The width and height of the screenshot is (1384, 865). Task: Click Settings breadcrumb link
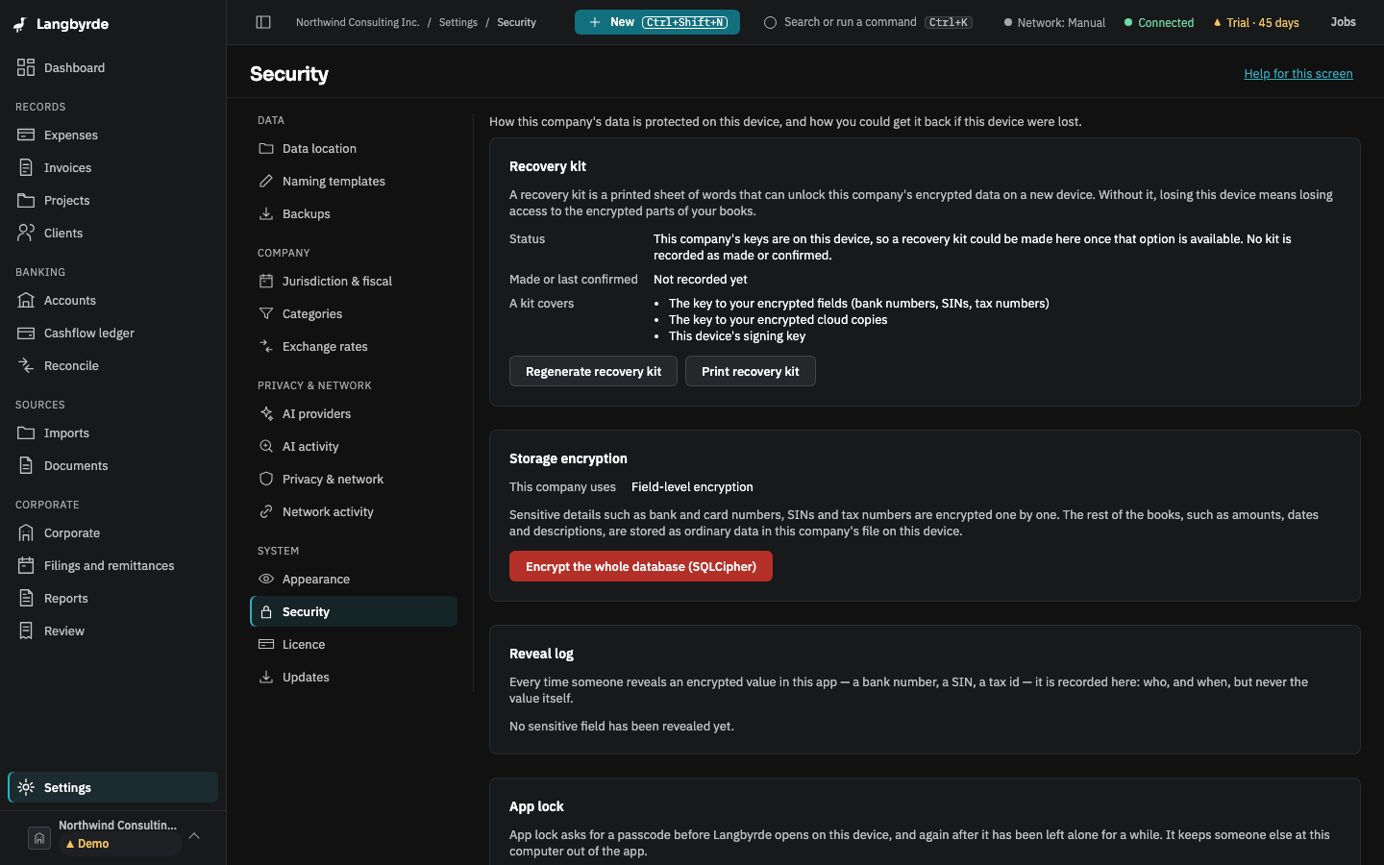pos(458,22)
